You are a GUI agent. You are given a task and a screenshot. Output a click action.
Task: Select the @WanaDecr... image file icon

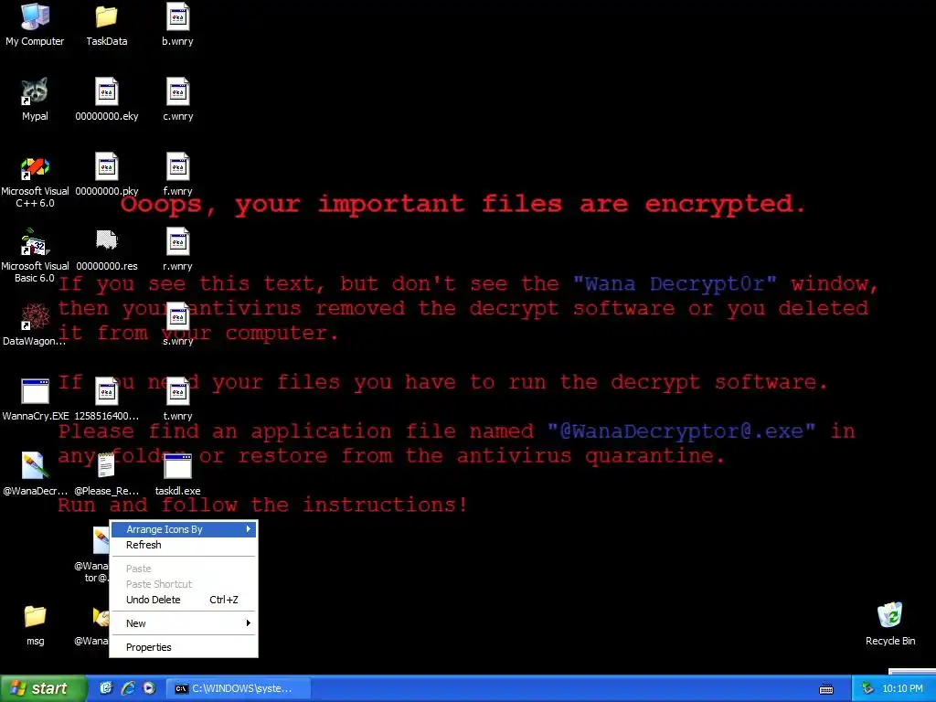pyautogui.click(x=35, y=474)
